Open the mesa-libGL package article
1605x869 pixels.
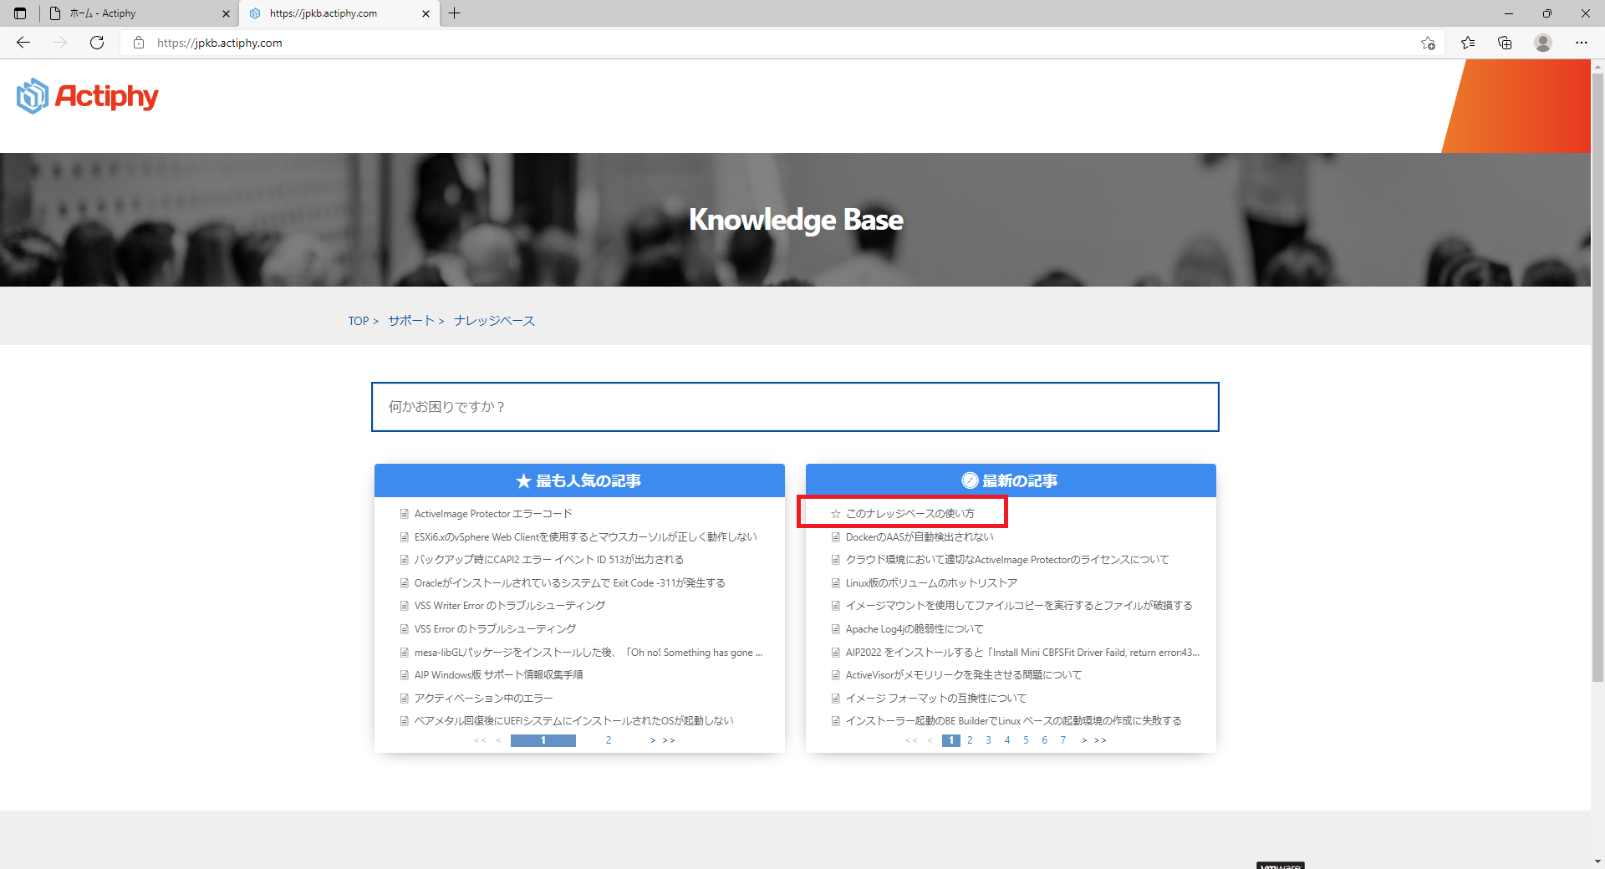point(588,653)
